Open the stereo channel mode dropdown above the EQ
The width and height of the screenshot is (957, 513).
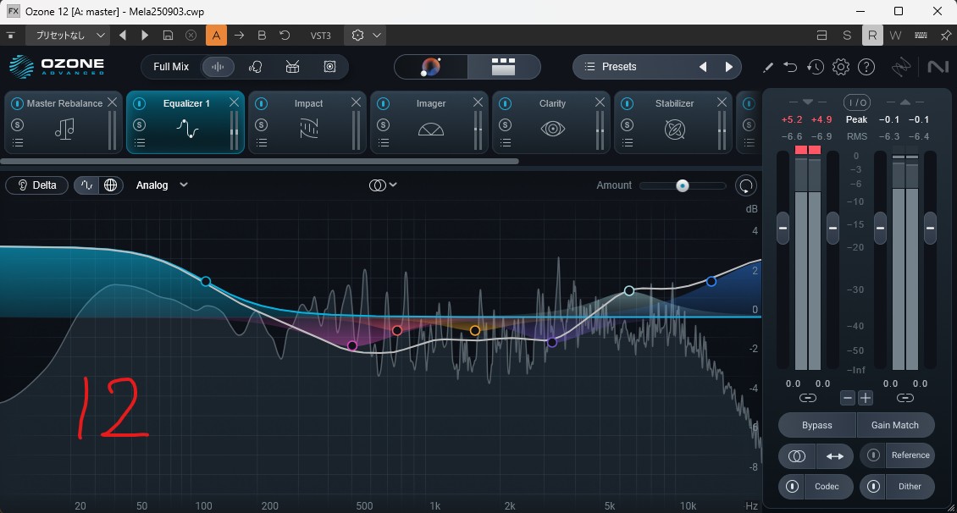[x=383, y=185]
